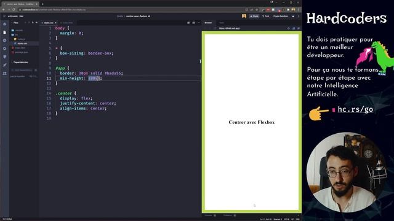Click the hc.rs/go link

coord(355,109)
